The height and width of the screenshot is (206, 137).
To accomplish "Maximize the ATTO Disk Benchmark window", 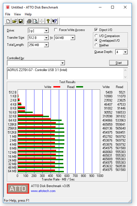I will coord(112,7).
